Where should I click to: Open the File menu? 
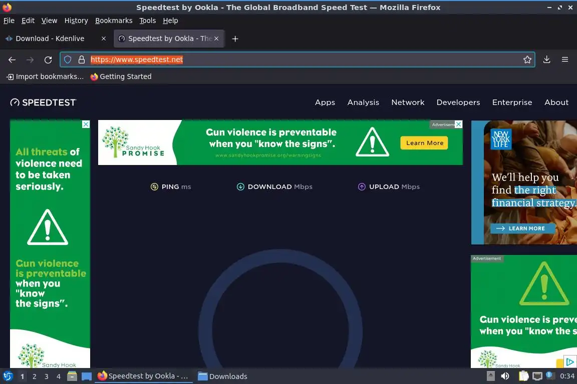click(9, 20)
